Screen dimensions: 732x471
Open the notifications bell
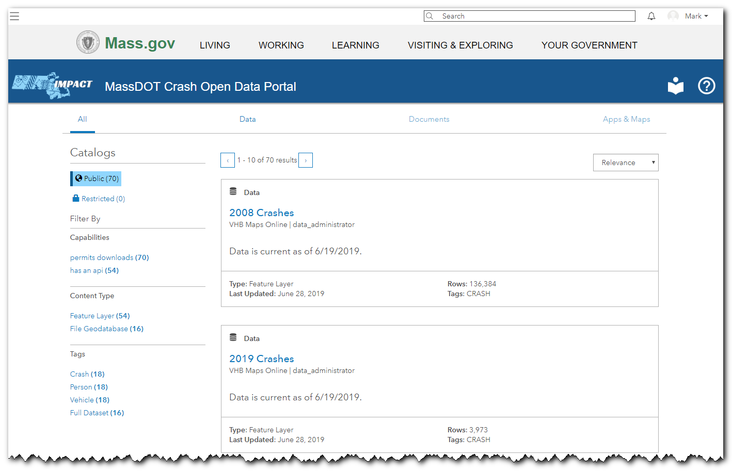point(651,16)
